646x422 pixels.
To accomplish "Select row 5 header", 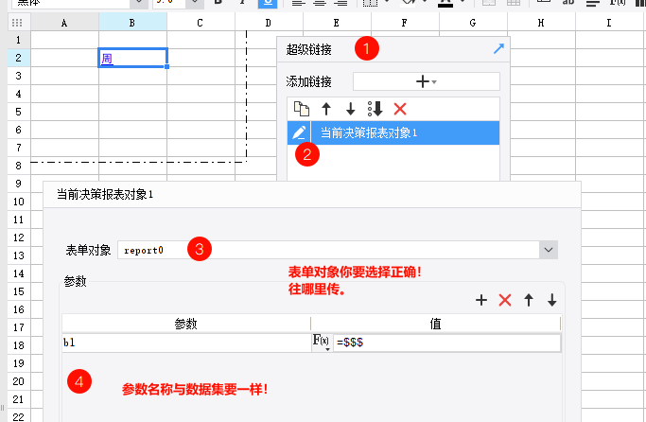I will tap(19, 112).
